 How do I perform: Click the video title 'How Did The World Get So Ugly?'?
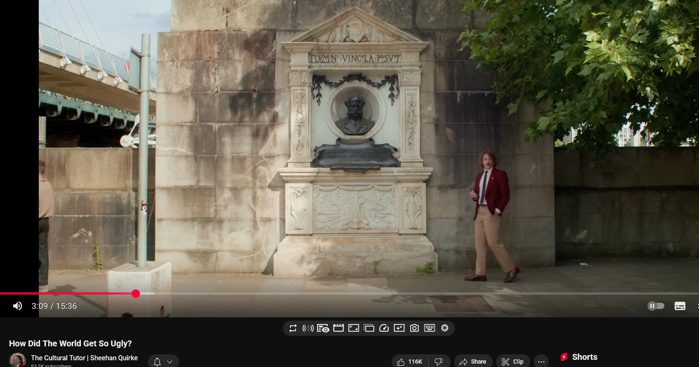point(70,343)
